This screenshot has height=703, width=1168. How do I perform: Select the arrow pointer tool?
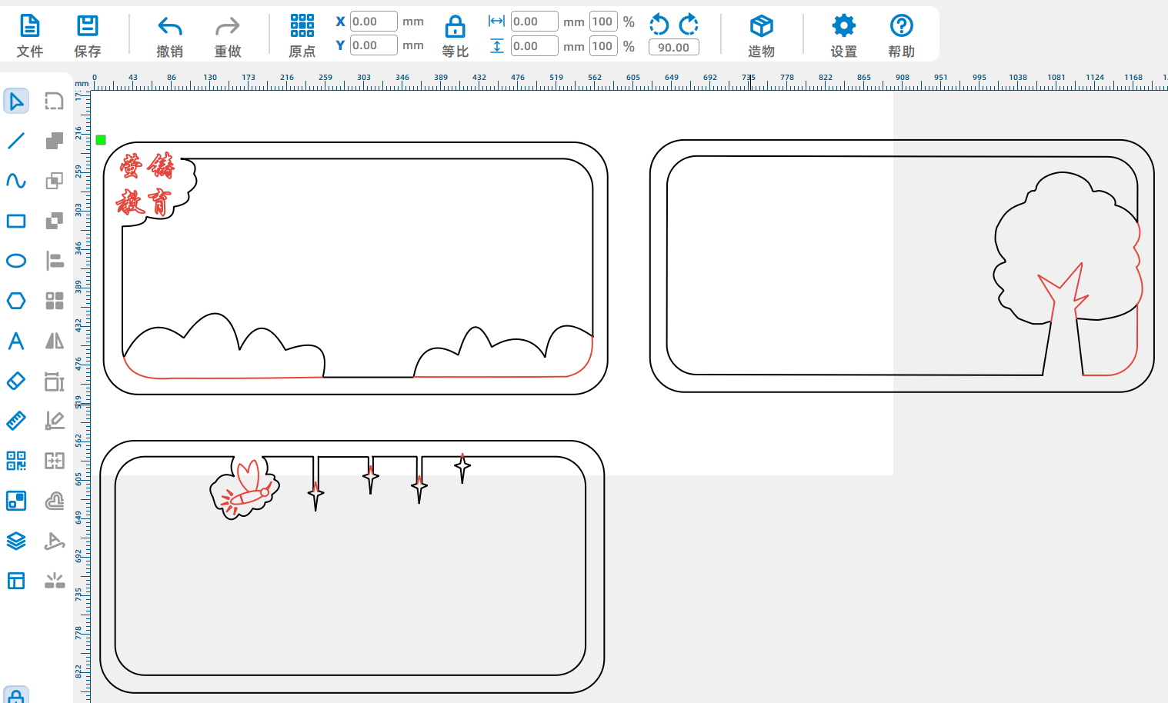pyautogui.click(x=16, y=101)
